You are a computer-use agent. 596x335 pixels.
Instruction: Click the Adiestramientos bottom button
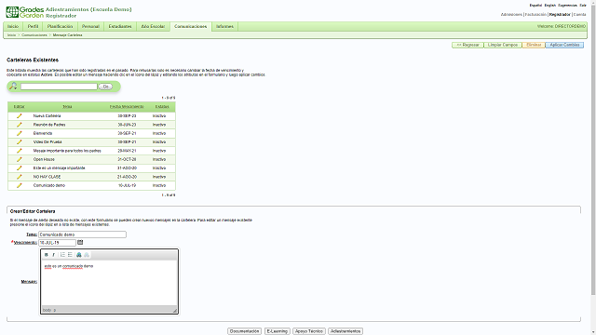[345, 331]
